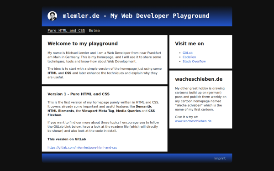This screenshot has width=274, height=171.
Task: Click the 'Visit me on' heading
Action: (x=190, y=43)
